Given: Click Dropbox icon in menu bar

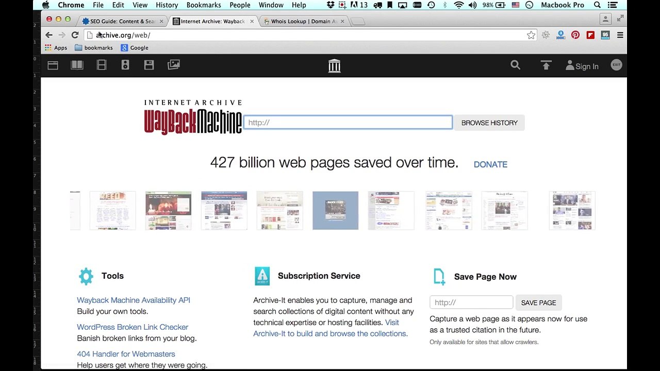Looking at the screenshot, I should [331, 5].
